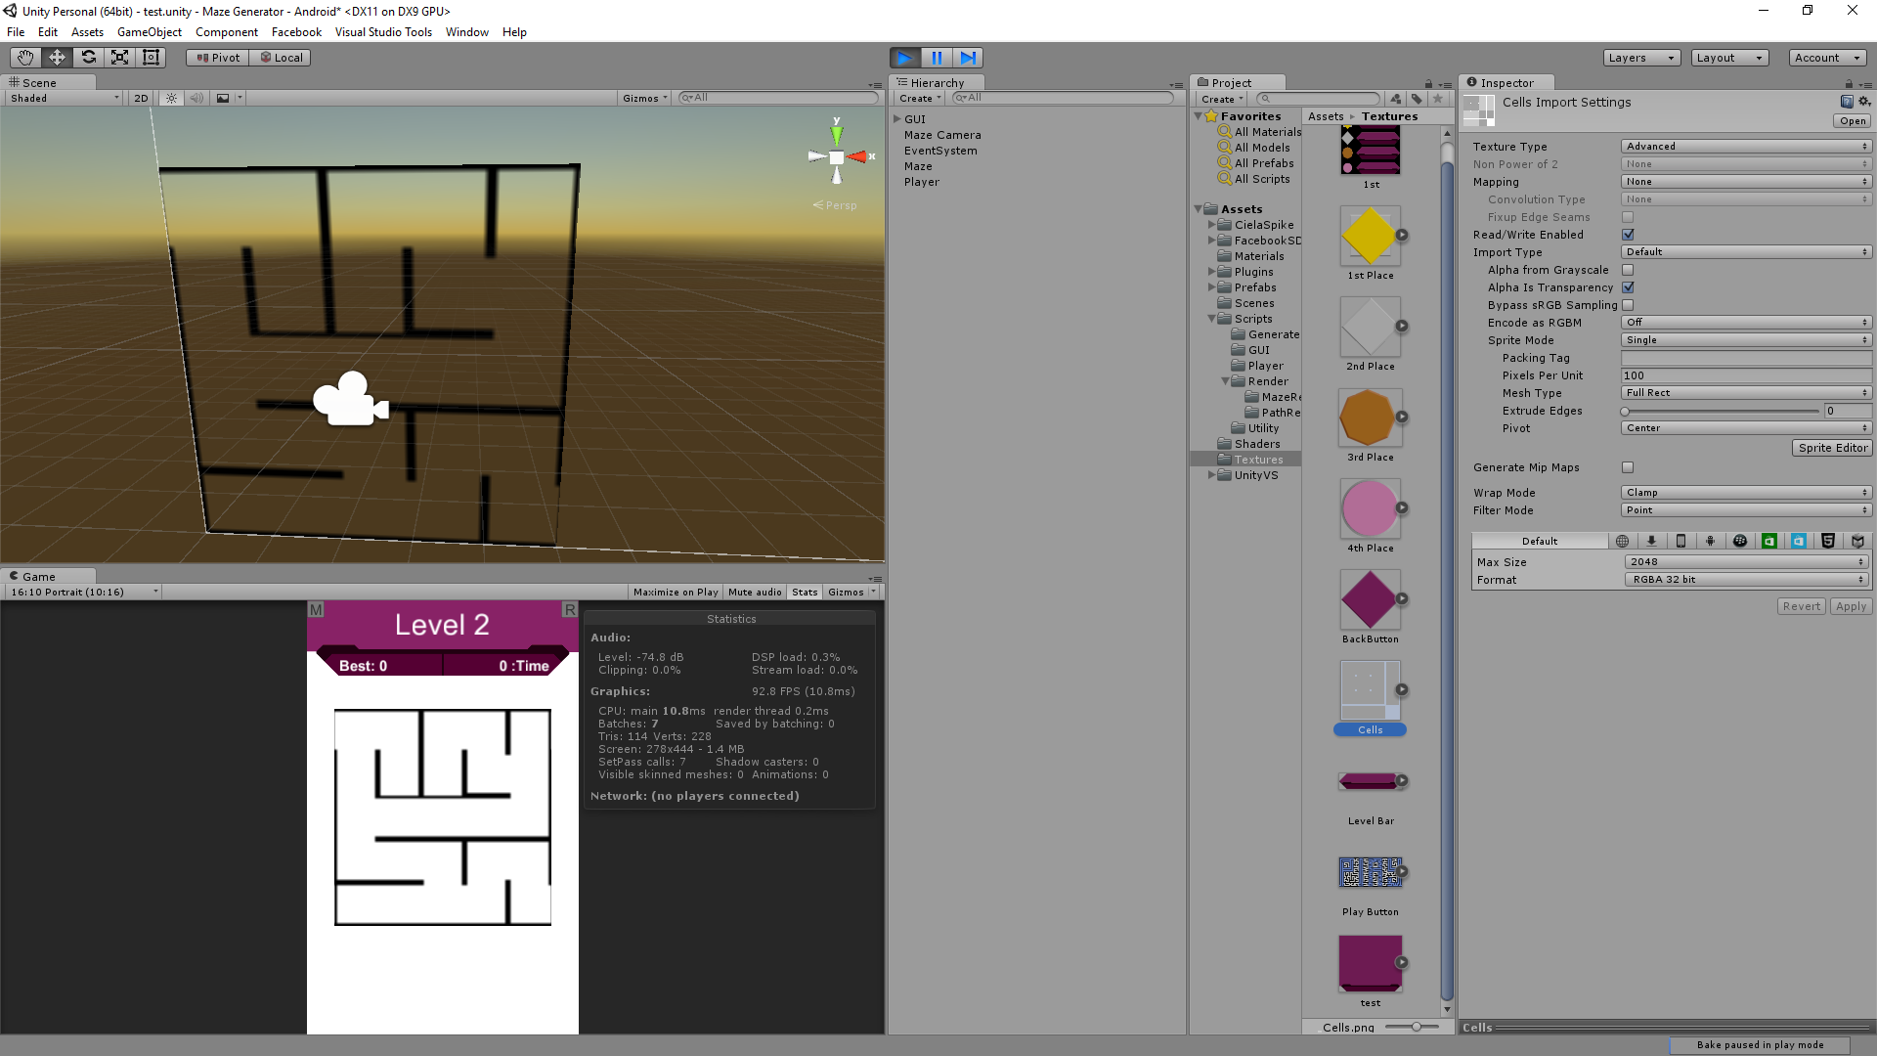Select the Web platform override tab
Viewport: 1877px width, 1056px height.
(1623, 541)
